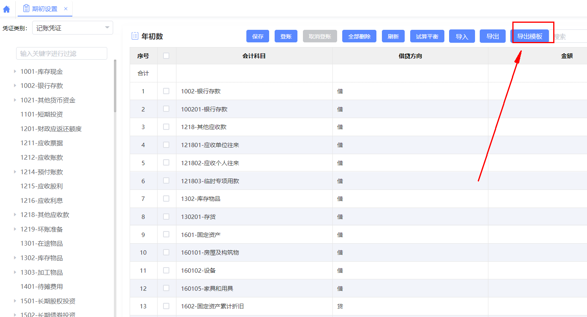The height and width of the screenshot is (317, 587).
Task: Click the home icon in tab bar
Action: (x=7, y=9)
